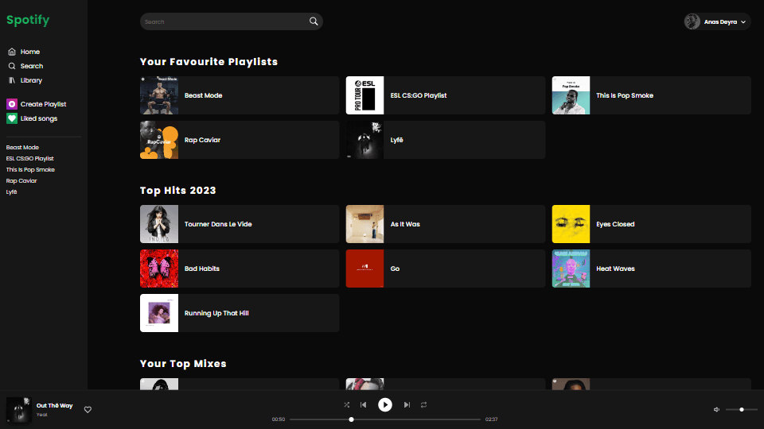Viewport: 764px width, 429px height.
Task: Click the Bad Habits red cover art
Action: pyautogui.click(x=159, y=269)
